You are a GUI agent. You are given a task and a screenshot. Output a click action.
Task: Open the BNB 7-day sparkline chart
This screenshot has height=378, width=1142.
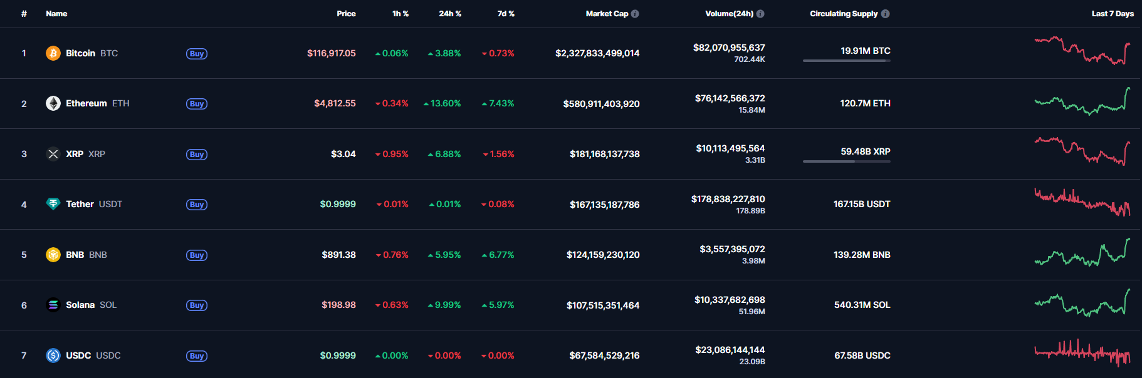click(x=1082, y=252)
